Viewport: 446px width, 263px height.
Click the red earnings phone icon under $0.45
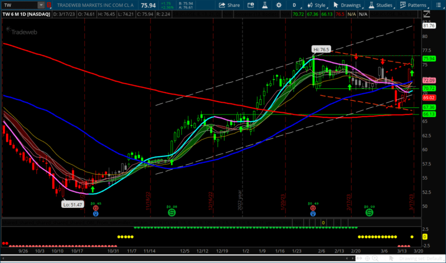96,208
